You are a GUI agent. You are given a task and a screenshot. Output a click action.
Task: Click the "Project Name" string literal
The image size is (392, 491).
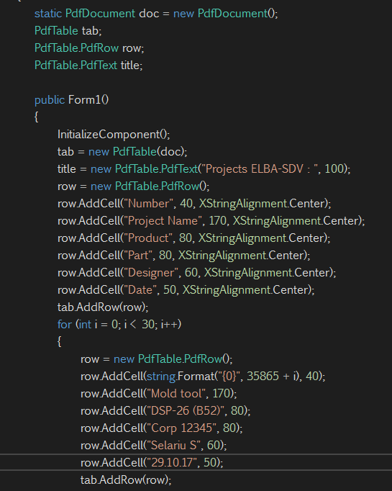[163, 221]
